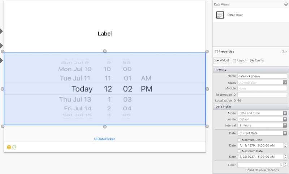
Task: Click the Date Picker icon in Data Views
Action: tap(220, 15)
